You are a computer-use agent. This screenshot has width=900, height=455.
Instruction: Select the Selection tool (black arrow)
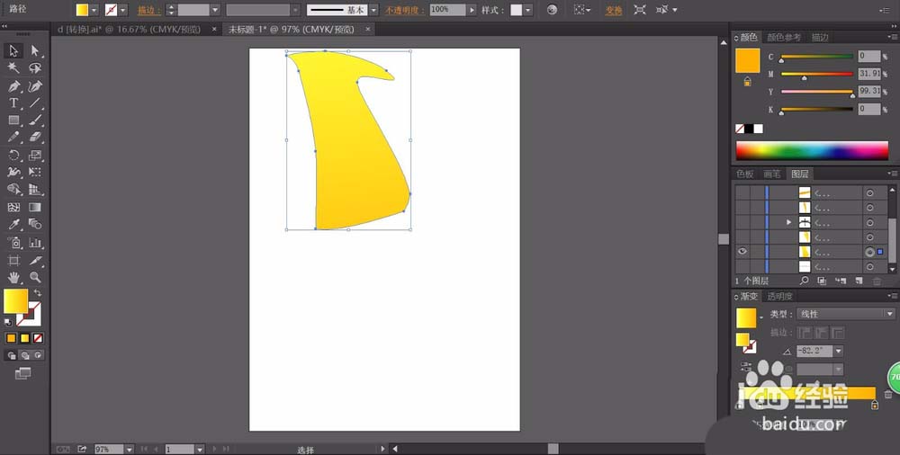point(13,50)
